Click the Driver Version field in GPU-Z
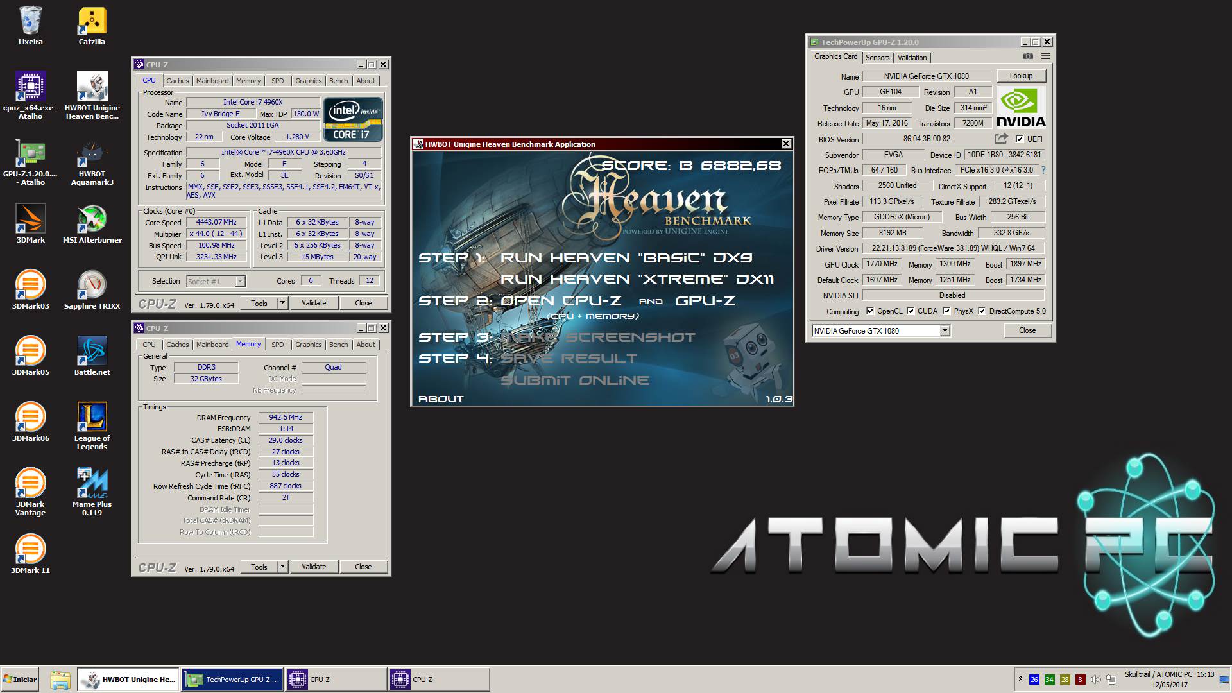The image size is (1232, 693). click(x=953, y=248)
